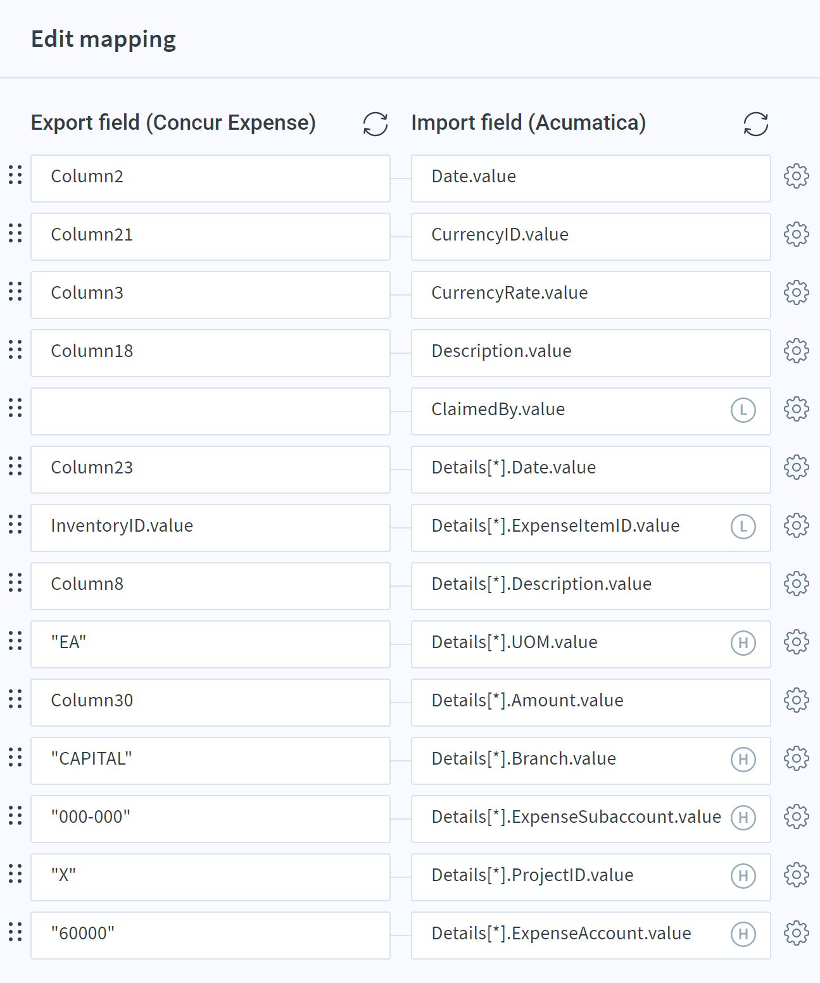
Task: Click the H badge on Details[*].Branch.value
Action: pyautogui.click(x=743, y=760)
